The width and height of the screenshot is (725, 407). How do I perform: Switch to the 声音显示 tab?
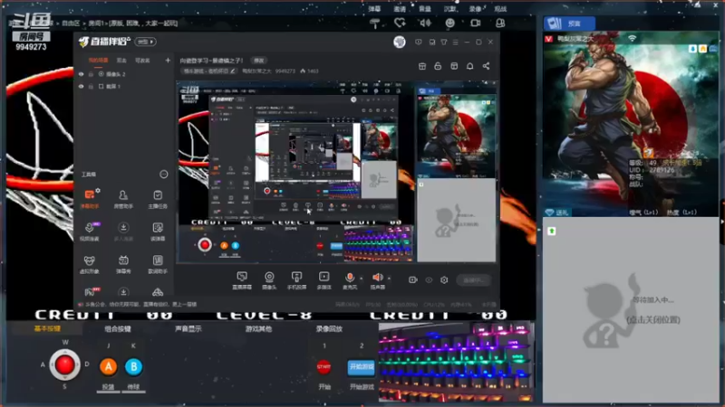click(188, 328)
